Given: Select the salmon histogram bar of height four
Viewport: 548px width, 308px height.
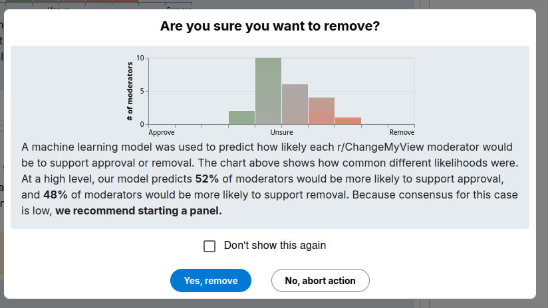Looking at the screenshot, I should click(321, 111).
